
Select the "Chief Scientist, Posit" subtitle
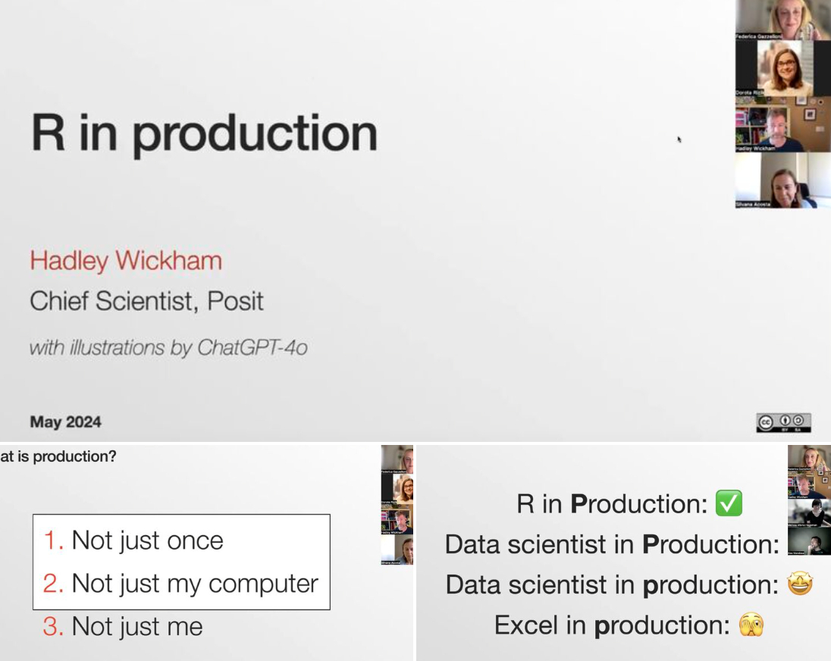(146, 302)
